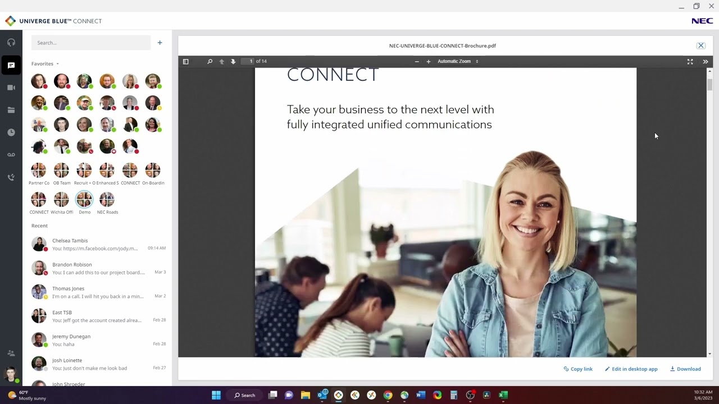Open the Wichita Offi group

click(62, 203)
